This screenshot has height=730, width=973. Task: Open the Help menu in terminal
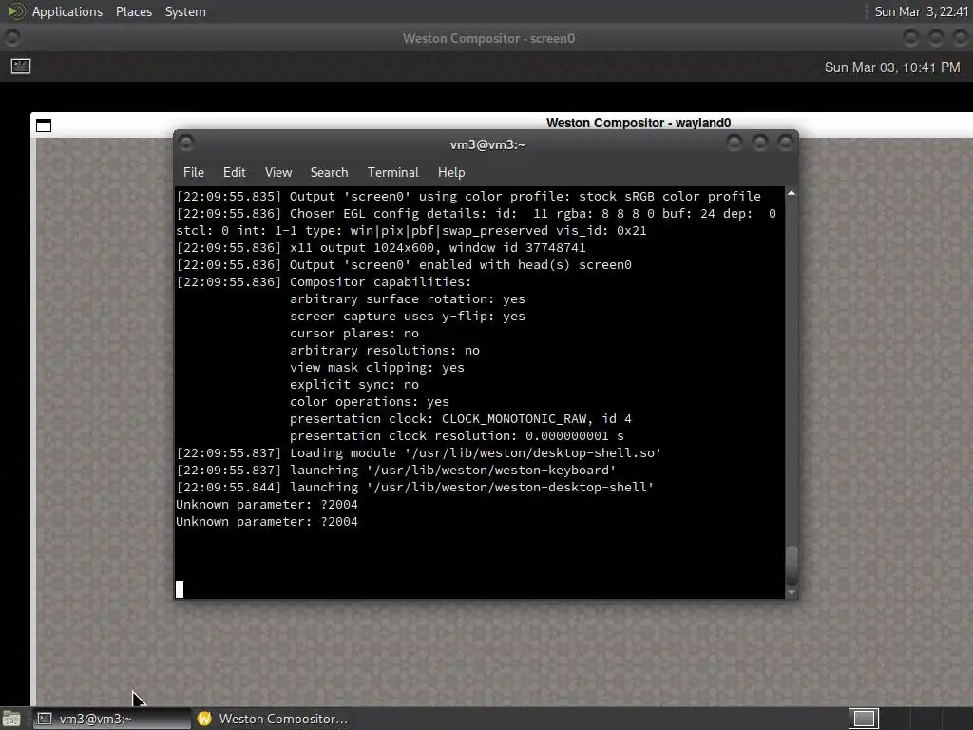click(451, 173)
